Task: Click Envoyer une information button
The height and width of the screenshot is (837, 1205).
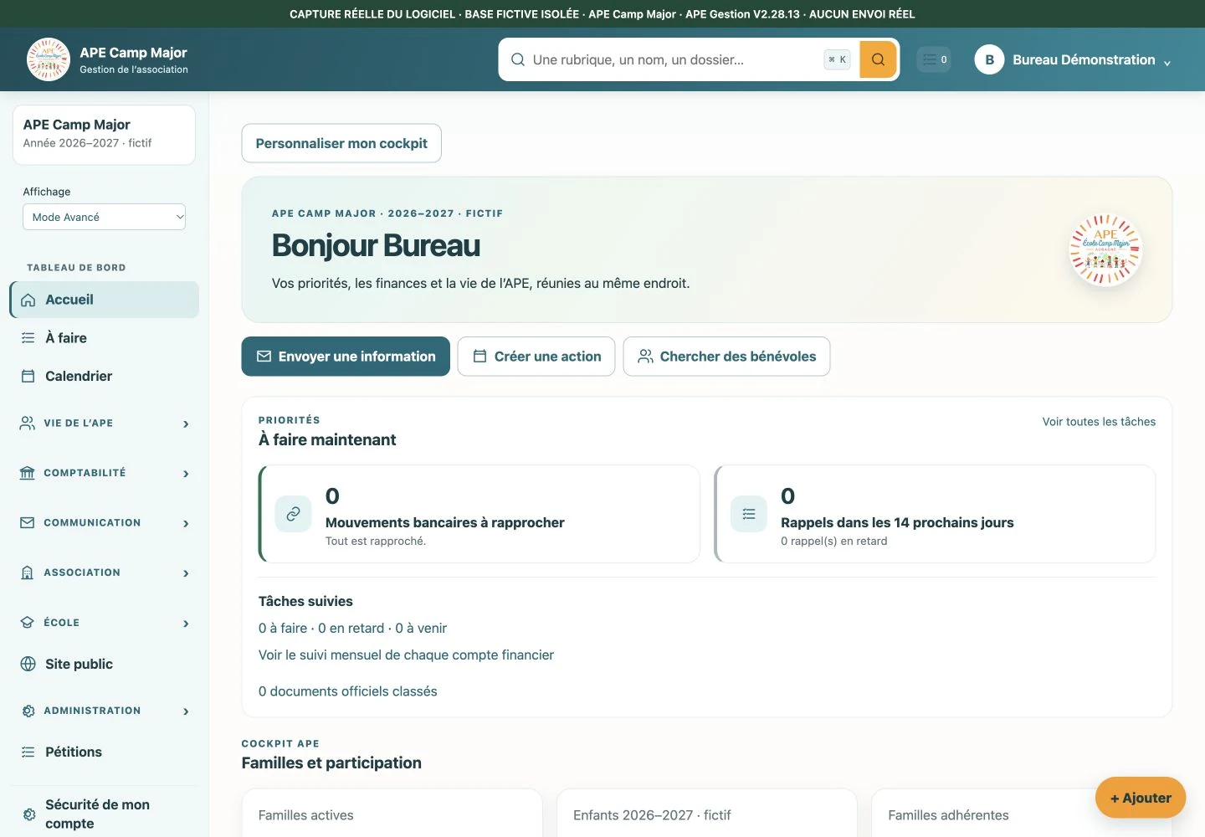Action: pos(346,357)
